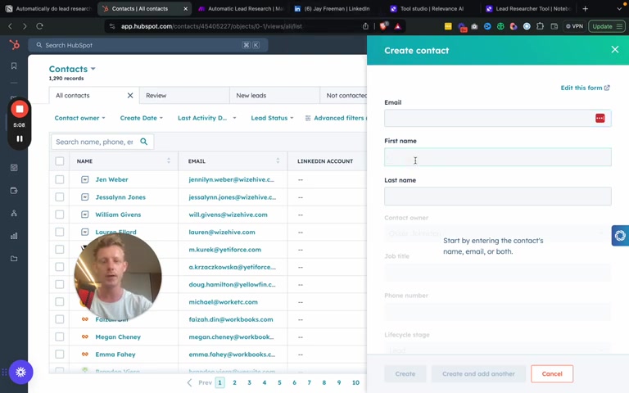Open the browser tab list chevron
The height and width of the screenshot is (393, 629).
tap(619, 8)
